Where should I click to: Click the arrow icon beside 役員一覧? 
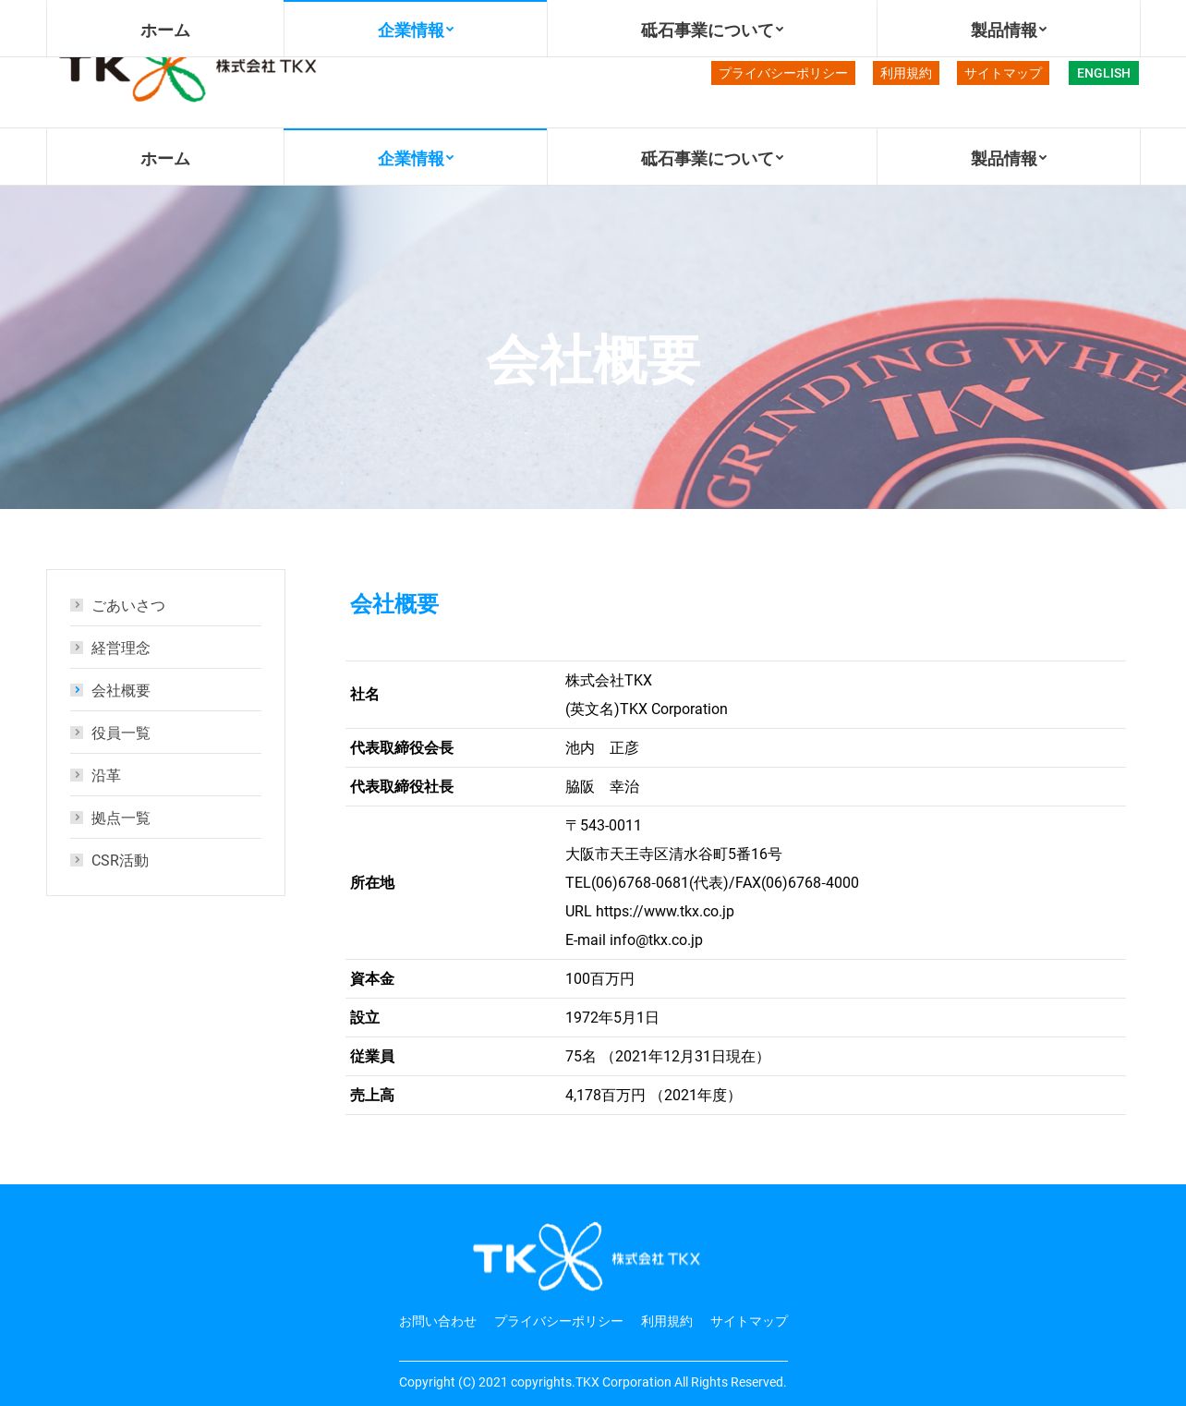point(77,733)
